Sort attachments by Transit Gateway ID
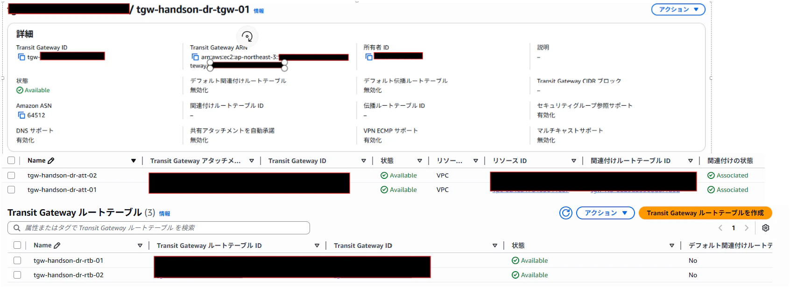 364,161
